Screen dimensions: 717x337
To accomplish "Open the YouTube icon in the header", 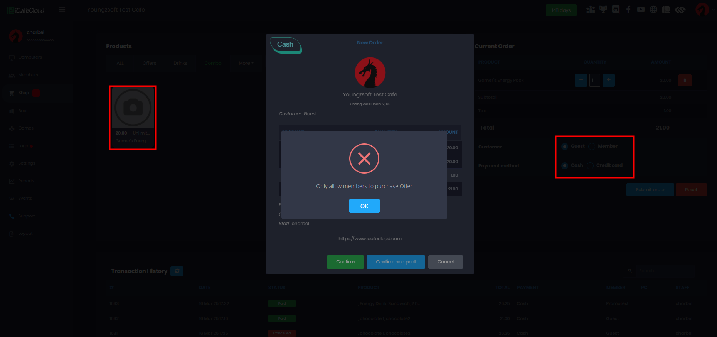I will [641, 10].
